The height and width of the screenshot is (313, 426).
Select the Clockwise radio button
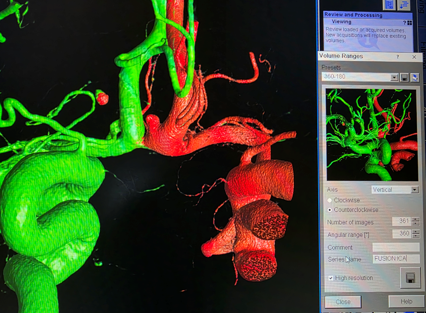click(330, 200)
